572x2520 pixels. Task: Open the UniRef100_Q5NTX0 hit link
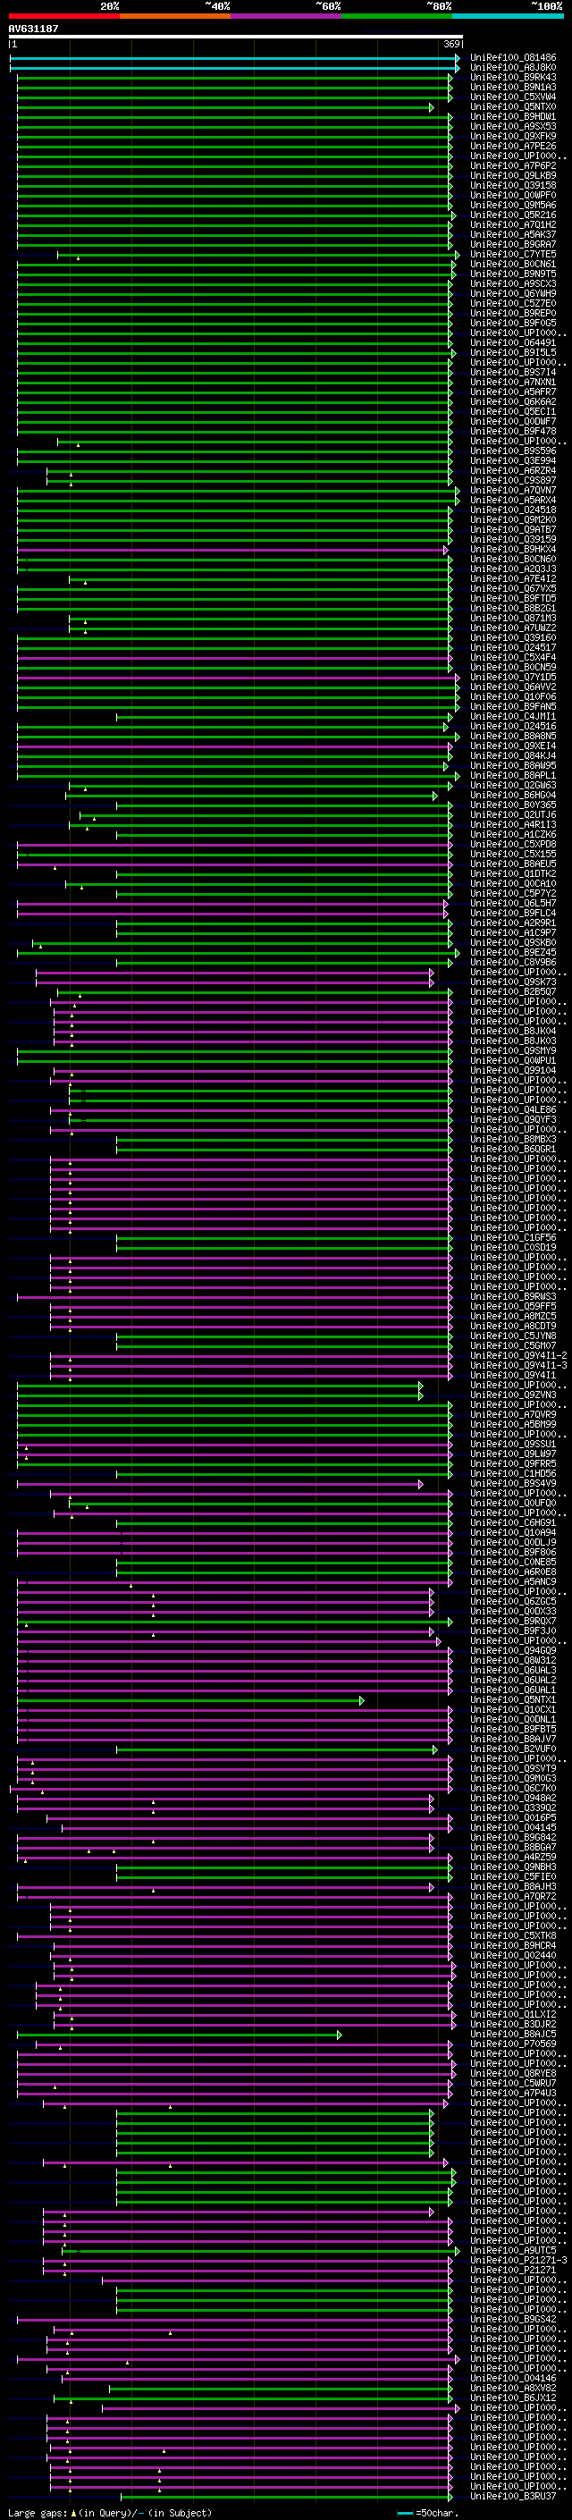[513, 106]
